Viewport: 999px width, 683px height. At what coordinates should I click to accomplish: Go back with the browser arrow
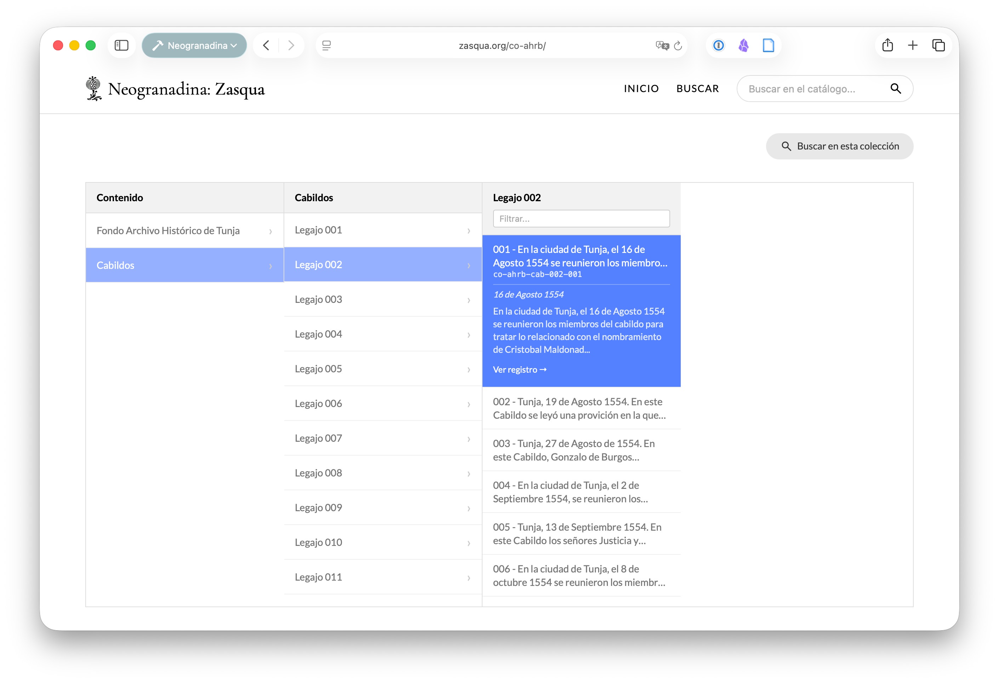(x=266, y=45)
